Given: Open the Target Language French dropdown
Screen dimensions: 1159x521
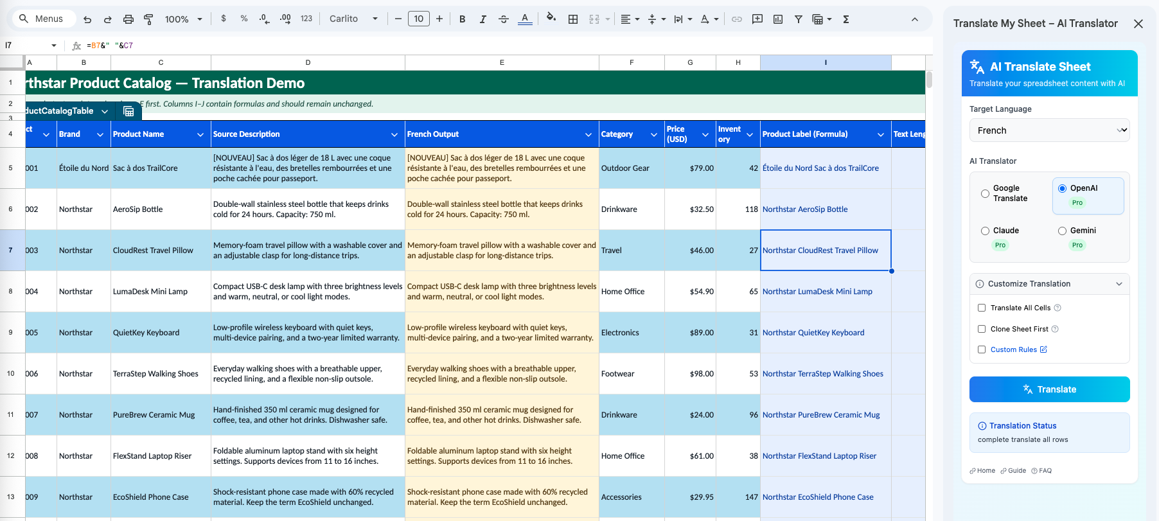Looking at the screenshot, I should (1050, 130).
